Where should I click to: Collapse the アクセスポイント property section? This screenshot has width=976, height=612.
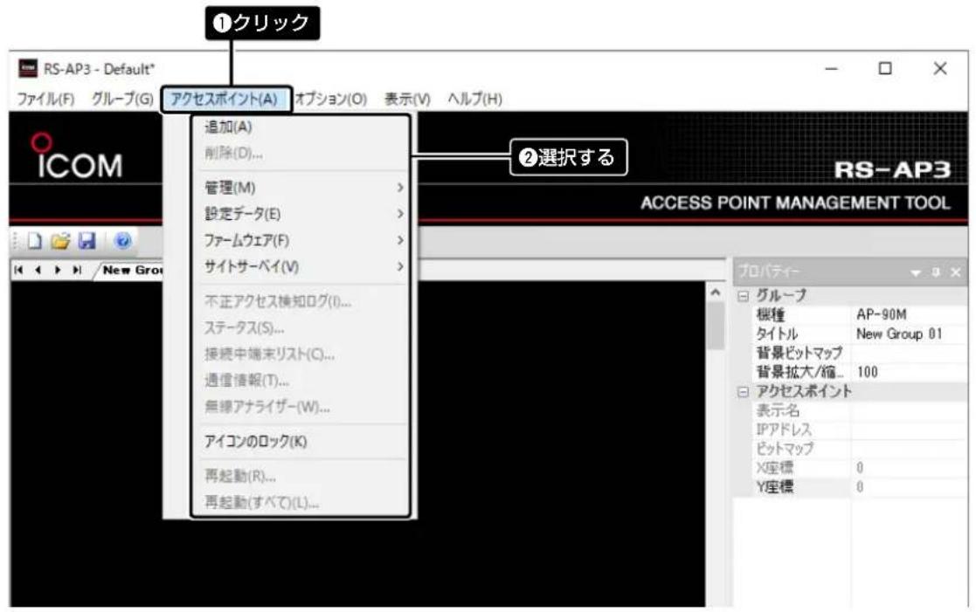743,392
